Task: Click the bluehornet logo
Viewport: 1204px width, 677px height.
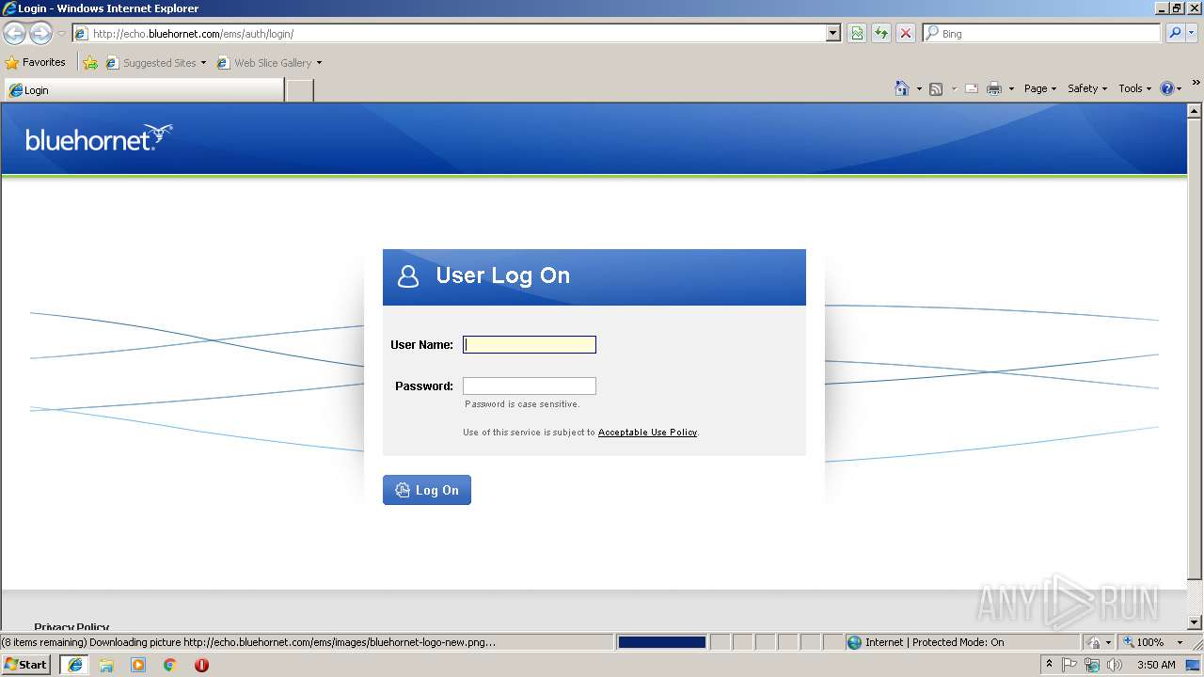Action: pyautogui.click(x=99, y=138)
